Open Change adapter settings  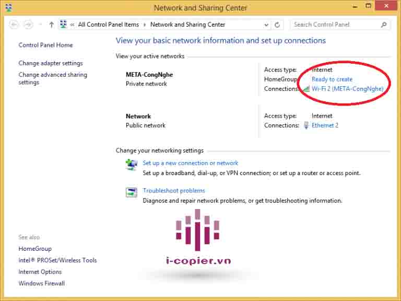[x=51, y=63]
